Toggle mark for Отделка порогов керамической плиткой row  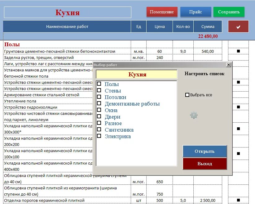238,200
